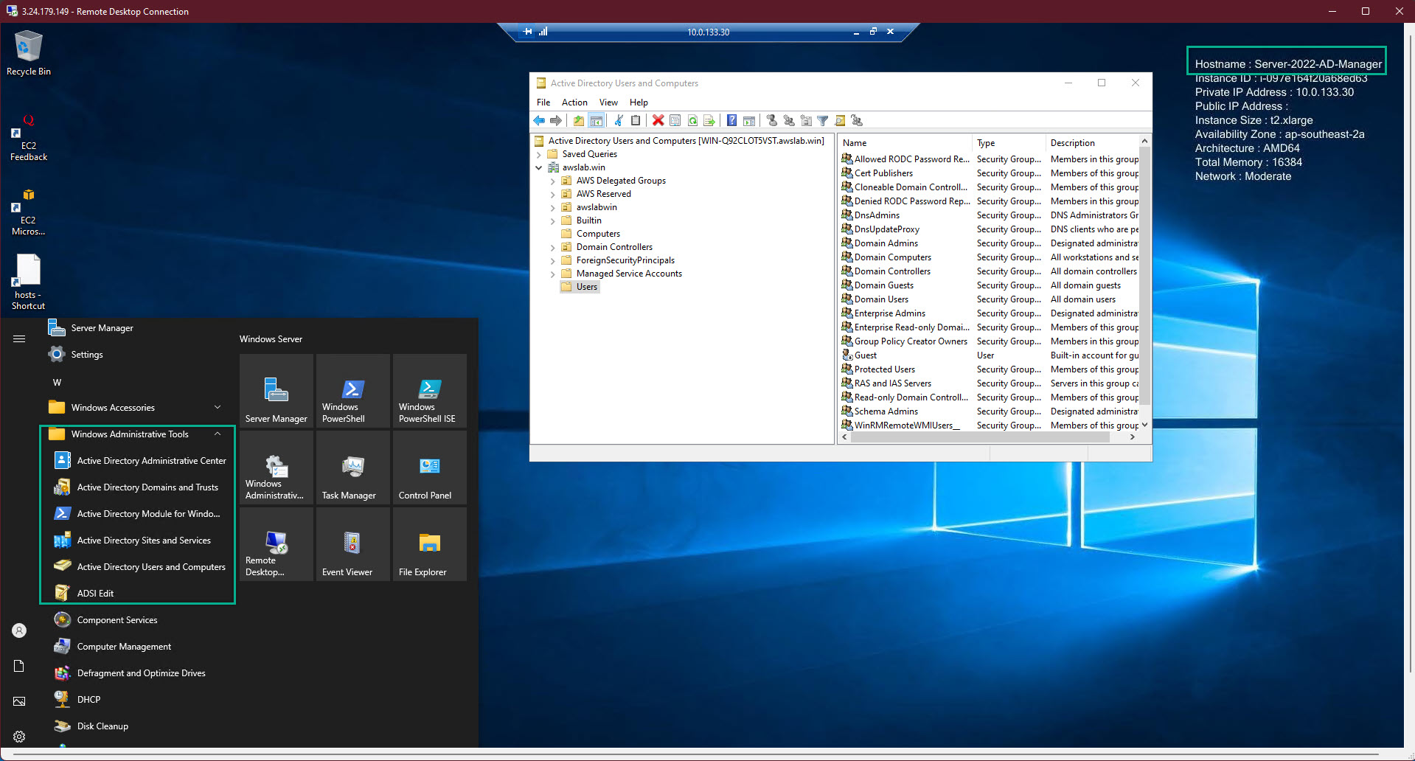Select the EC2 Feedback desktop shortcut
Viewport: 1415px width, 761px height.
click(29, 139)
